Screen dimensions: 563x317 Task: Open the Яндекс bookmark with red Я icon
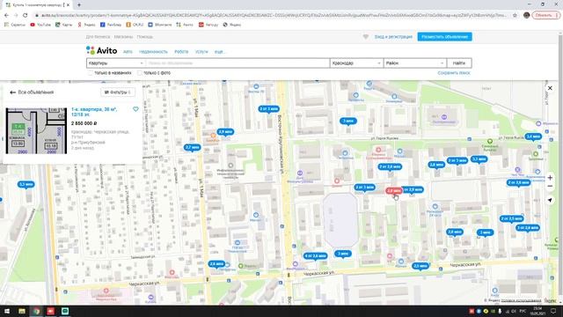point(86,25)
